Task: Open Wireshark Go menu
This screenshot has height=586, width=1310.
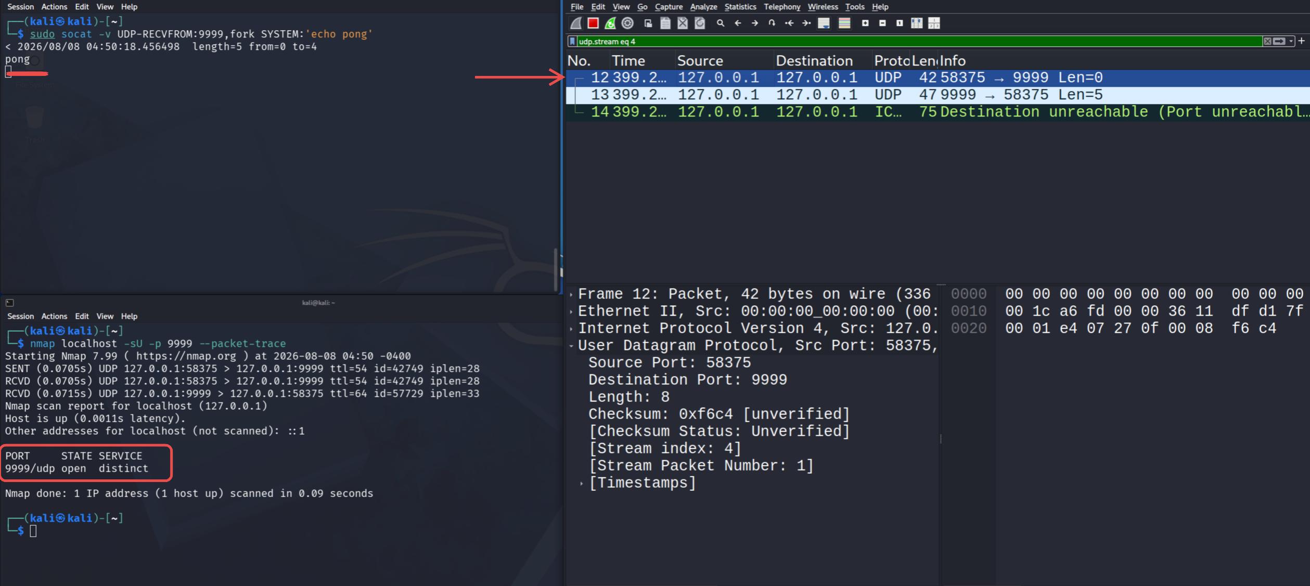Action: click(642, 7)
